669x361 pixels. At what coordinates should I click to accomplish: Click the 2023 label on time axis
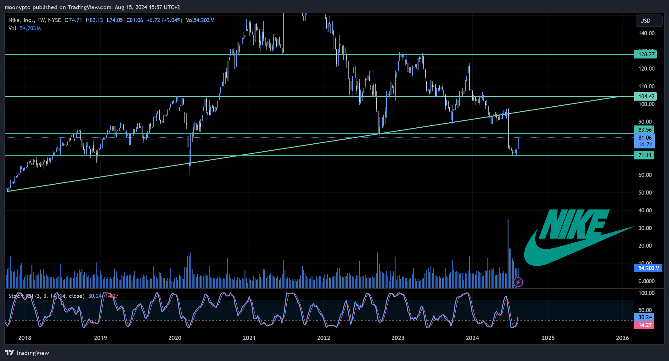398,338
